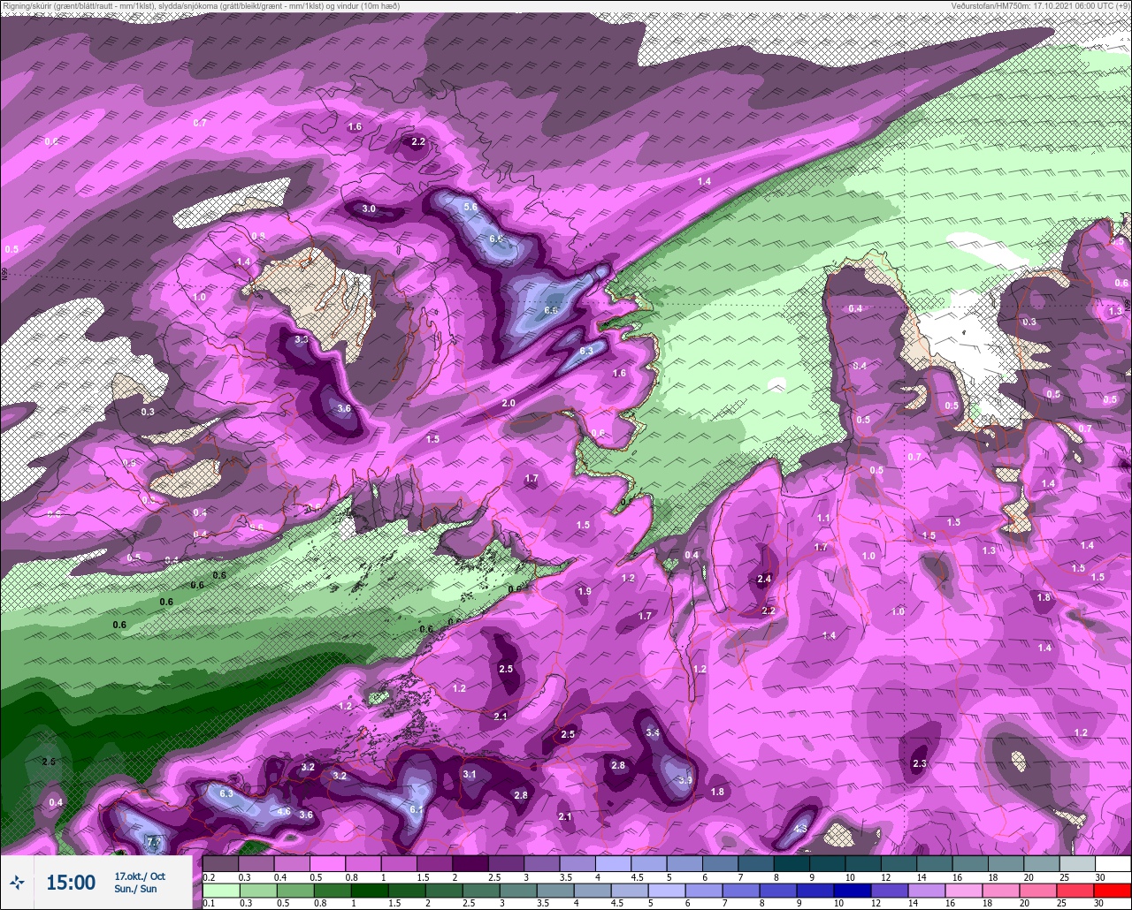
Task: Click the 2.0 precipitation value on the map
Action: [x=508, y=403]
